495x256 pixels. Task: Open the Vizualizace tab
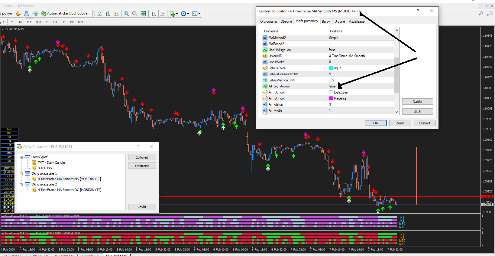[x=356, y=21]
